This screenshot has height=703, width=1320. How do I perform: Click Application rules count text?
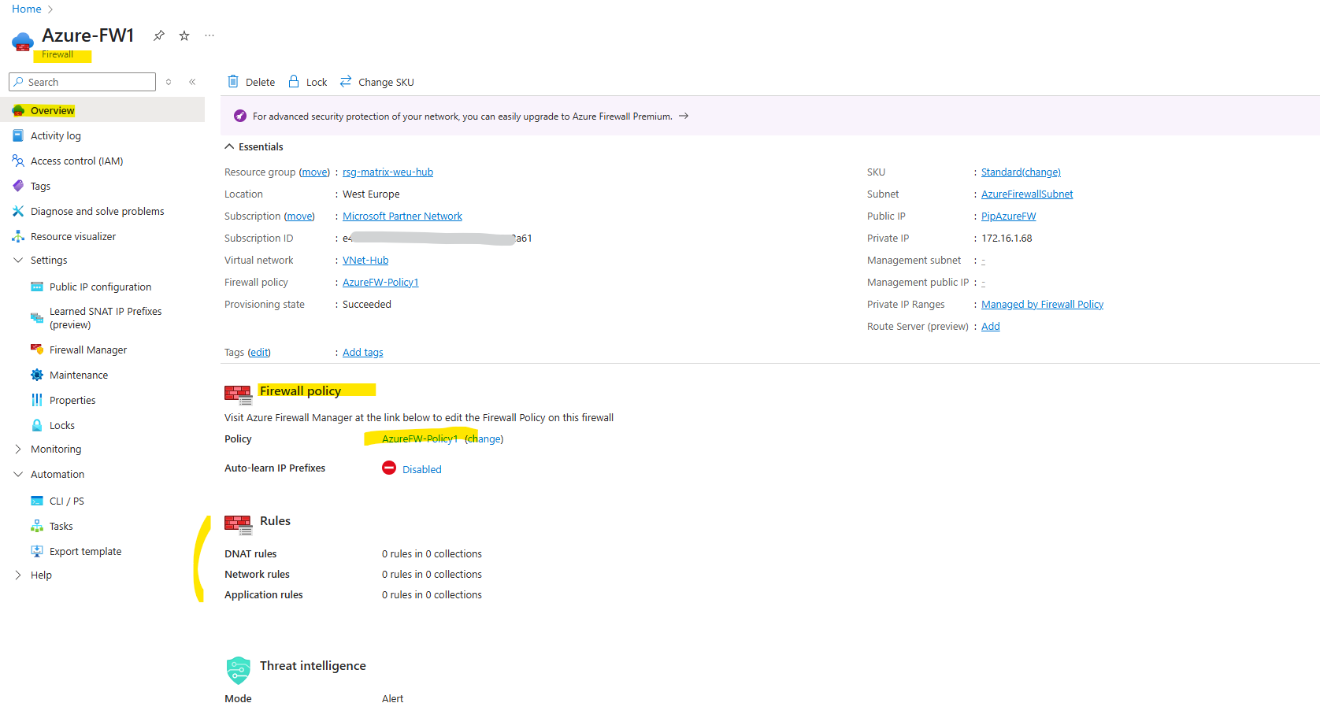(x=432, y=594)
